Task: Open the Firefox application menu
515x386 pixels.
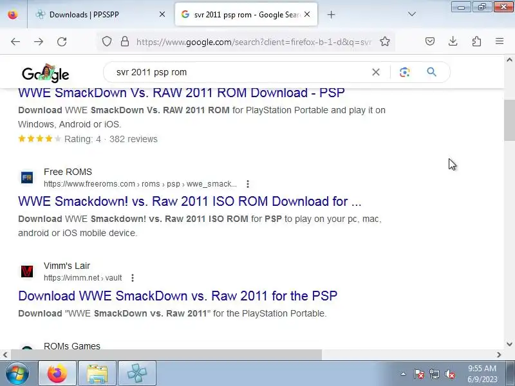Action: pyautogui.click(x=500, y=41)
